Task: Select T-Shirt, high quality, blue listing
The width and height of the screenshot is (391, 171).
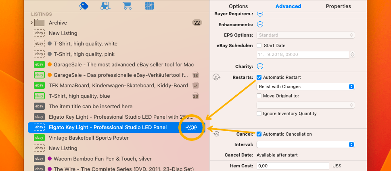Action: (x=116, y=96)
